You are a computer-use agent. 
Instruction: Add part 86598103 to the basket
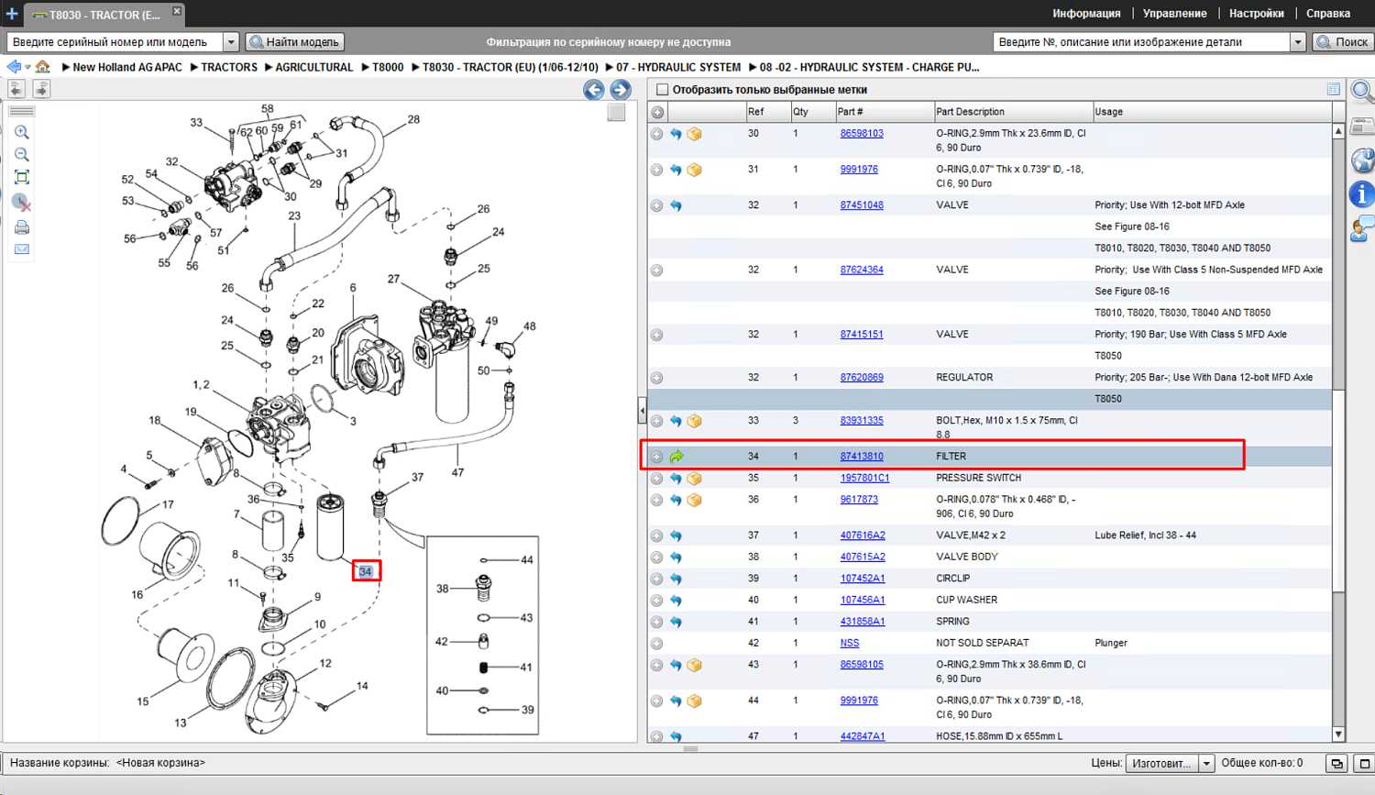[695, 134]
